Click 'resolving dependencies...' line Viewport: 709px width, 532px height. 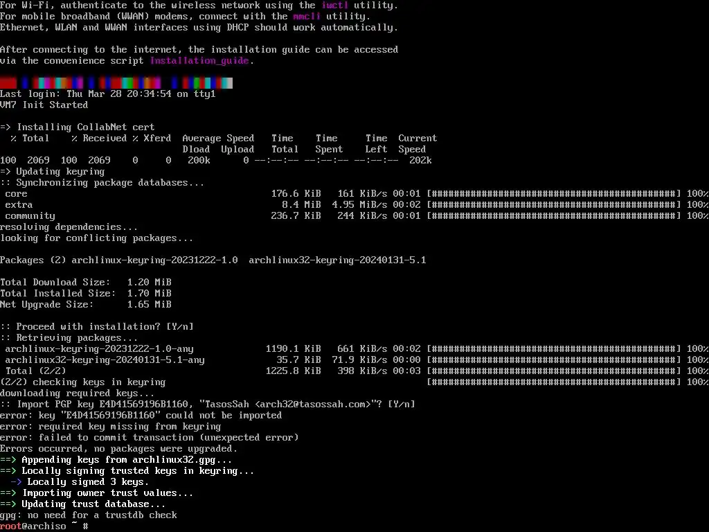tap(69, 227)
